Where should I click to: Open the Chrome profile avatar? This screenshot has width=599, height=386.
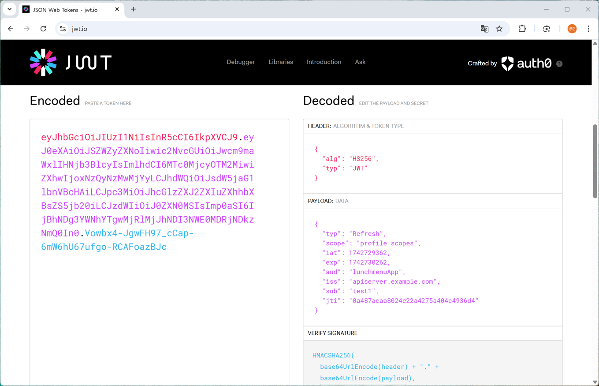tap(572, 29)
